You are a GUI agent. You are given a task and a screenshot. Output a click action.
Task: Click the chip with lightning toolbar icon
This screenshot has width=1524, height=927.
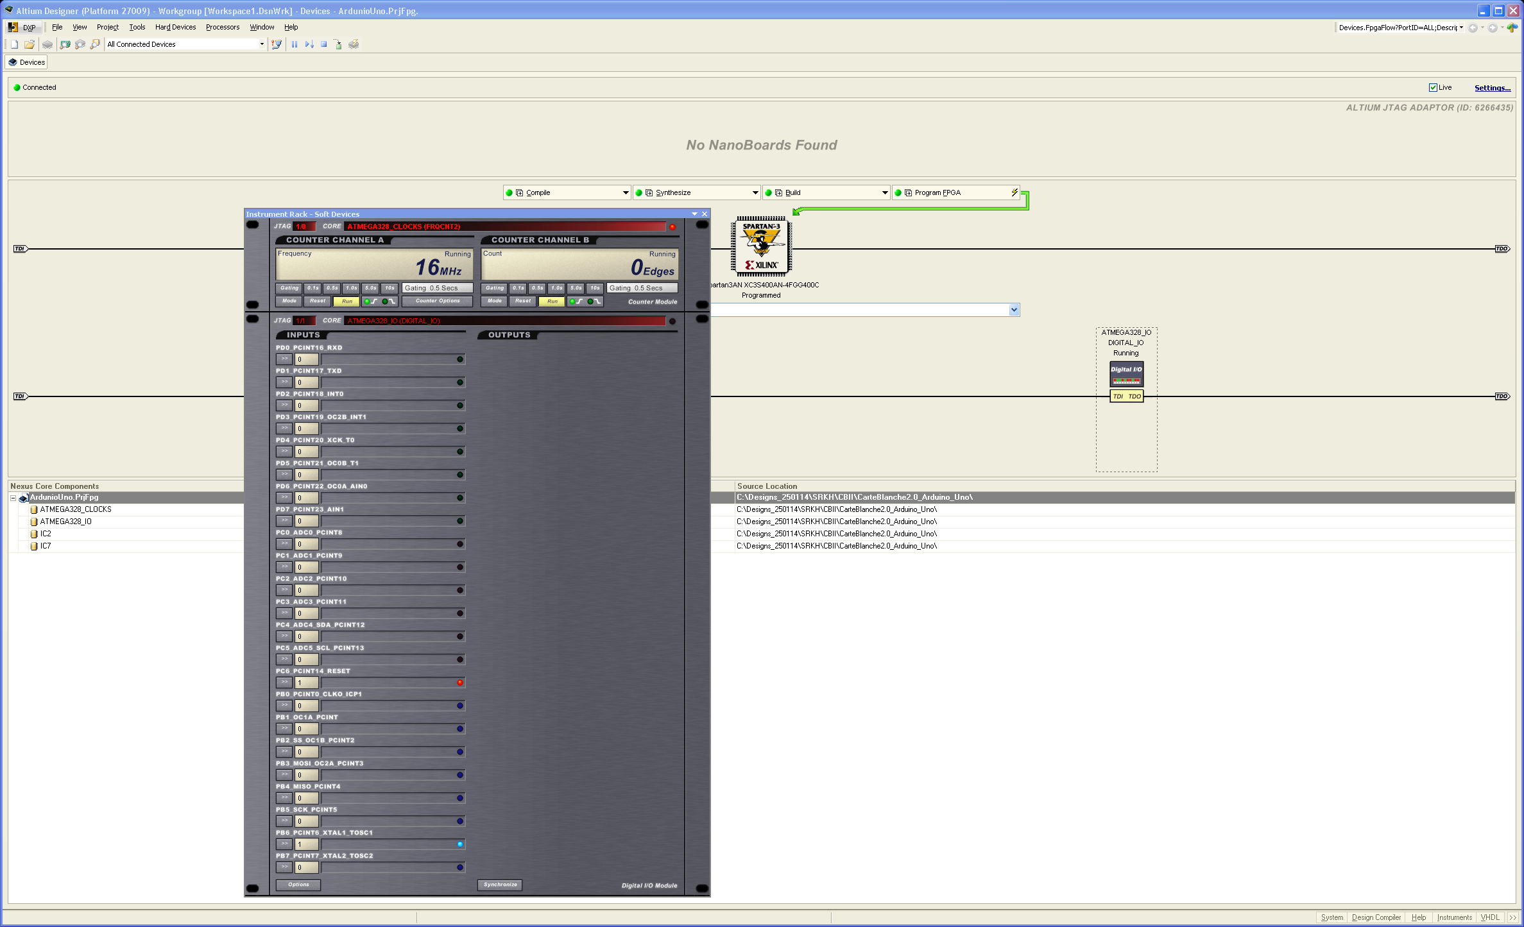354,44
